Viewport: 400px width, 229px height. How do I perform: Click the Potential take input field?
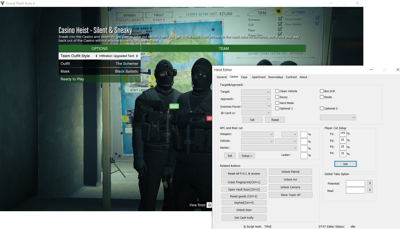pos(355,183)
